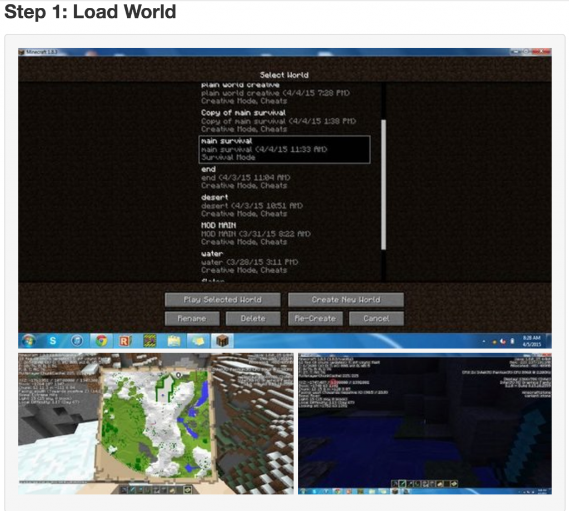Launch iTunes from the taskbar
The height and width of the screenshot is (511, 569).
(77, 341)
